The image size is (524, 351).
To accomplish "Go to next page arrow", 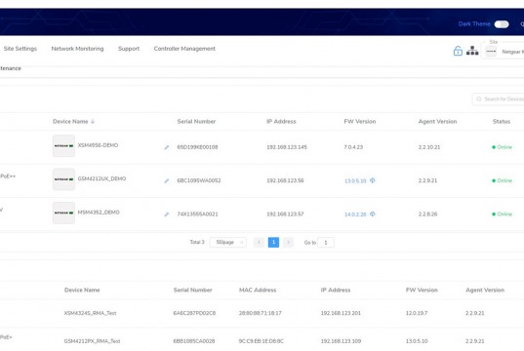I will click(x=288, y=242).
